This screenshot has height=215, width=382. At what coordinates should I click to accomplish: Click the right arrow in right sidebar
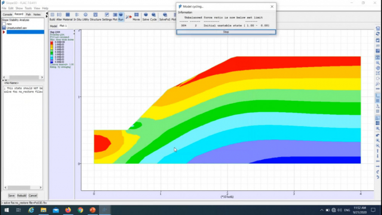(x=378, y=167)
